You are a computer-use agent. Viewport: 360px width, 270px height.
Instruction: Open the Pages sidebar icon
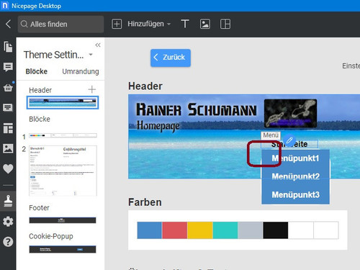8,47
